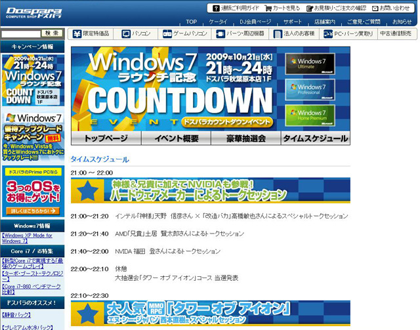Click the plug icon for パーツ・周辺機器

220,33
